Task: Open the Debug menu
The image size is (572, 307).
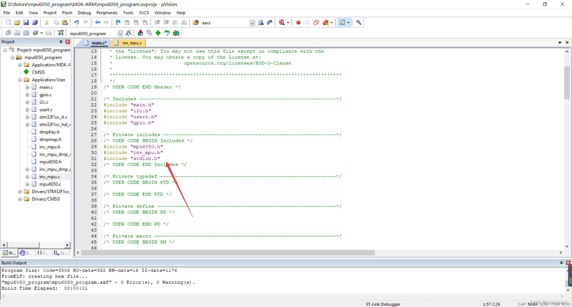Action: pyautogui.click(x=84, y=13)
